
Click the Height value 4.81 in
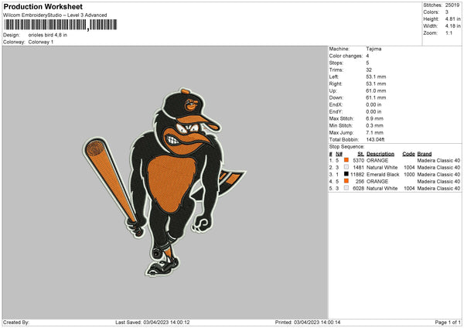click(452, 19)
